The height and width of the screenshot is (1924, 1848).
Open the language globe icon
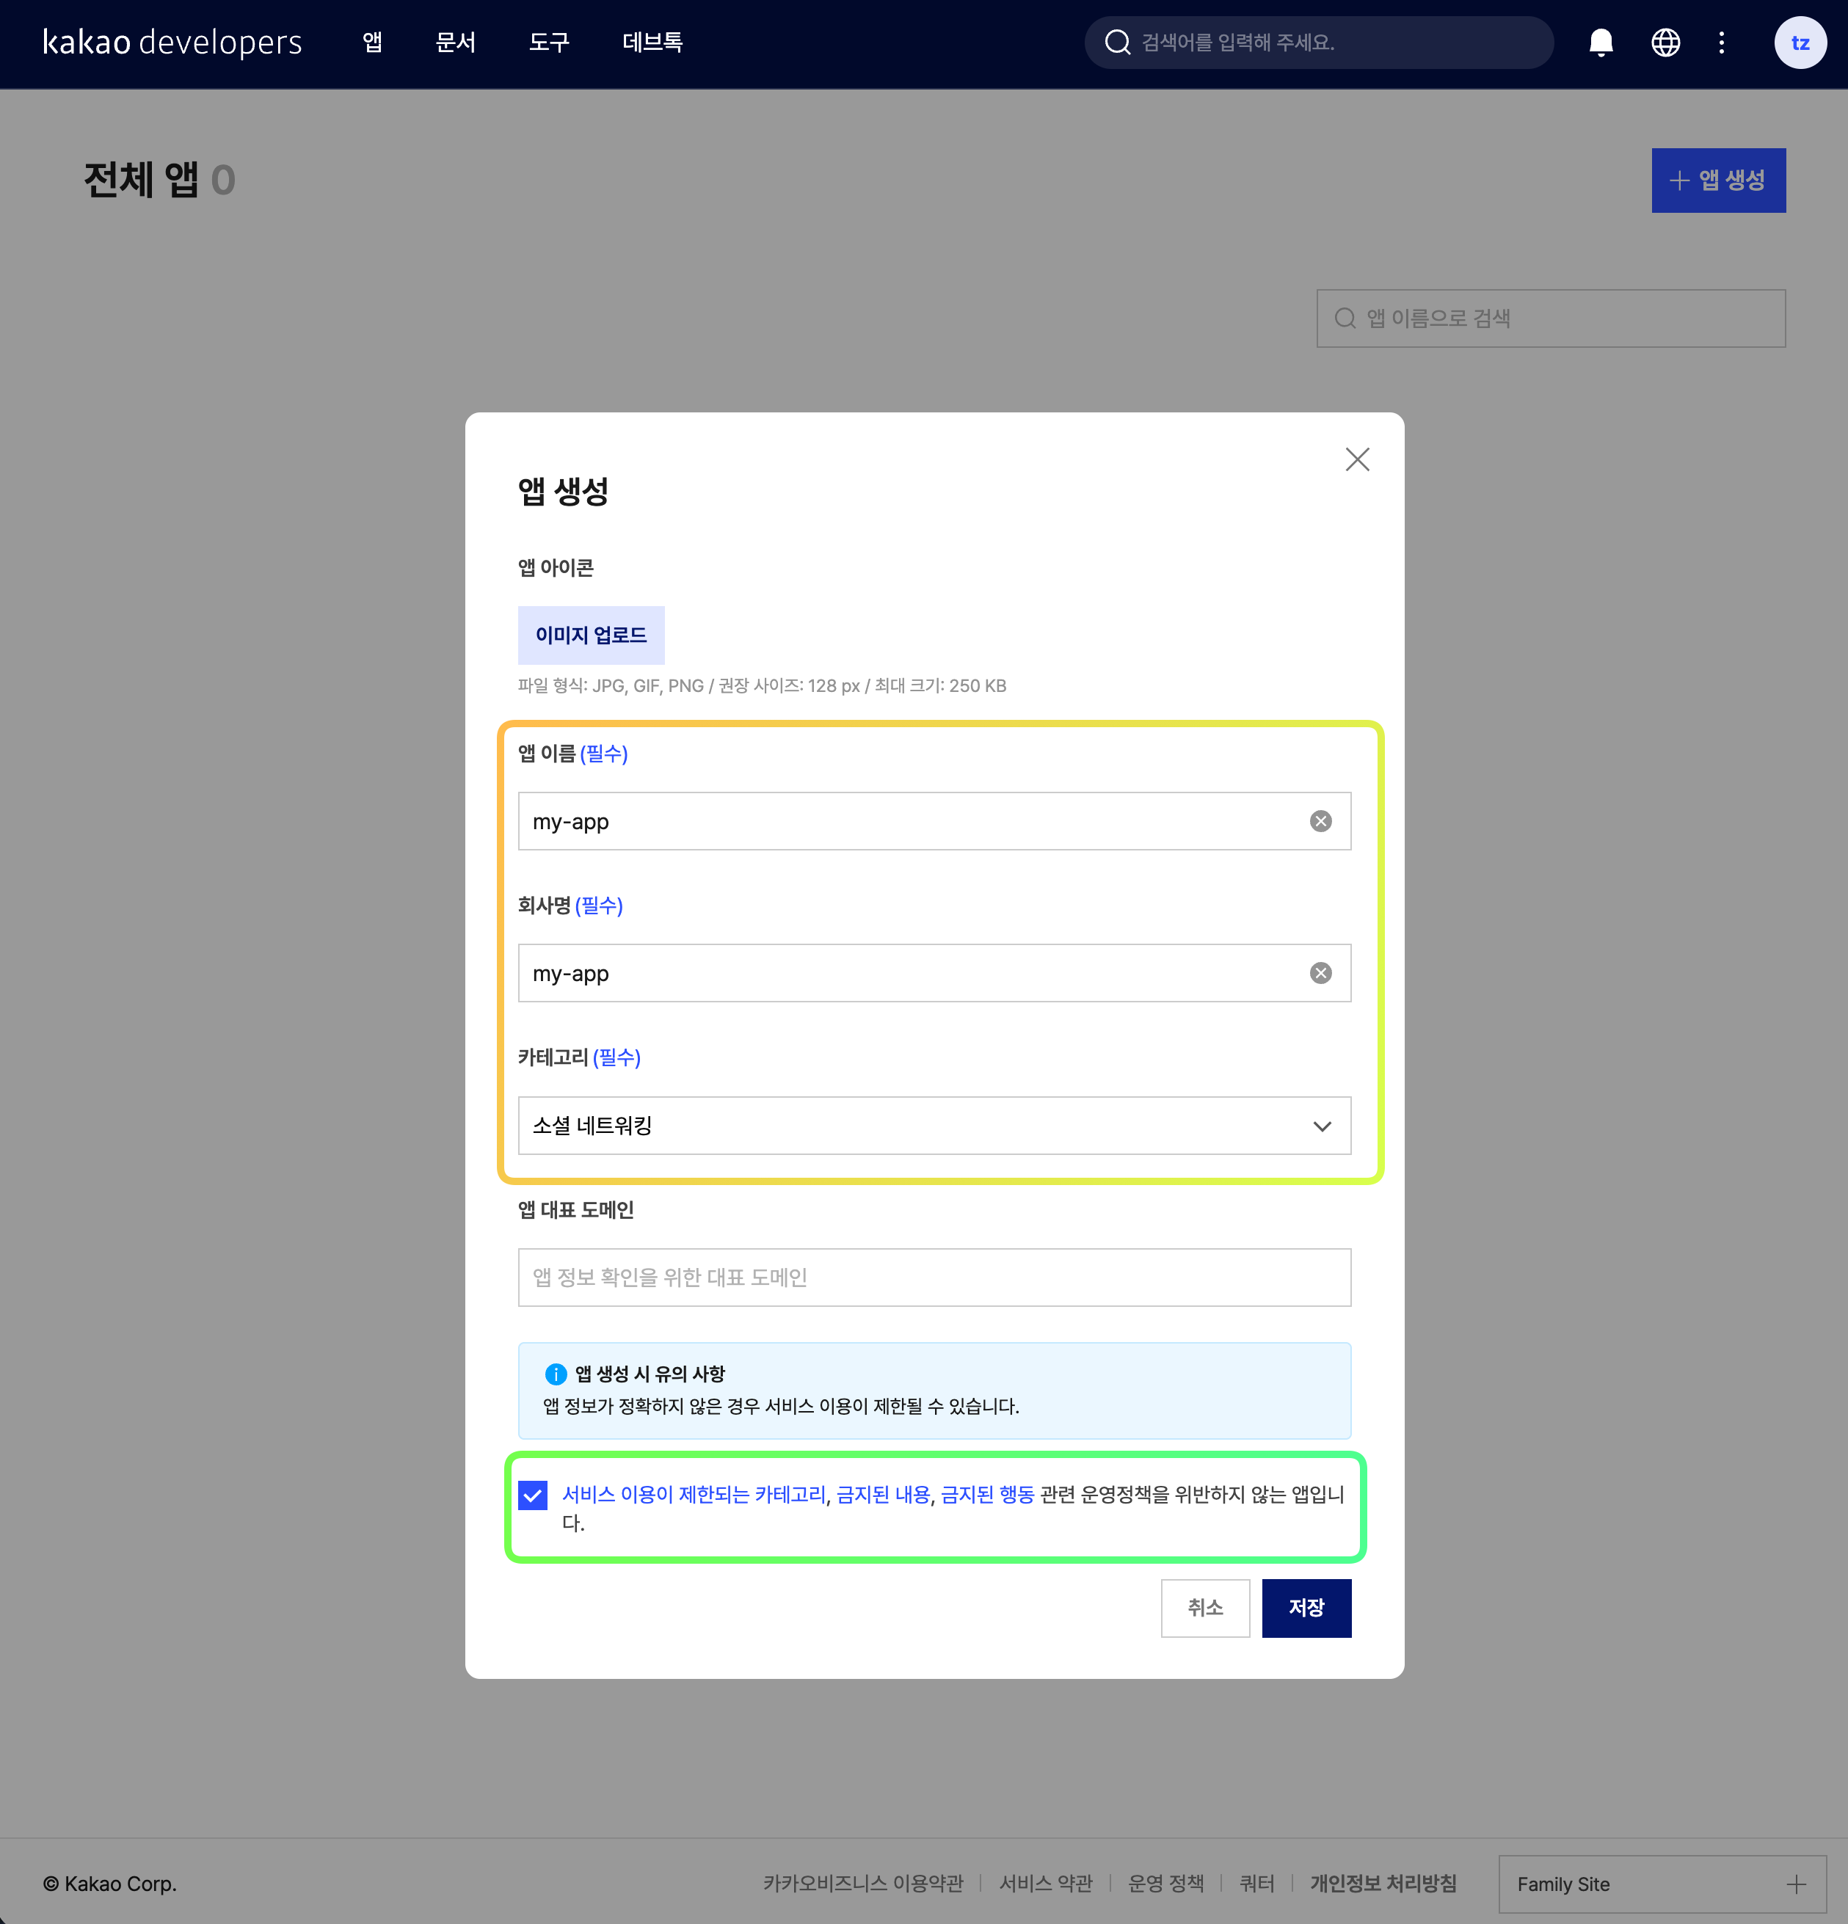click(1665, 43)
